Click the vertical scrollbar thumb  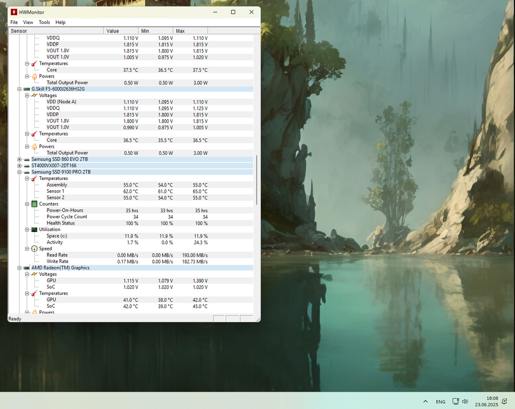pyautogui.click(x=257, y=180)
